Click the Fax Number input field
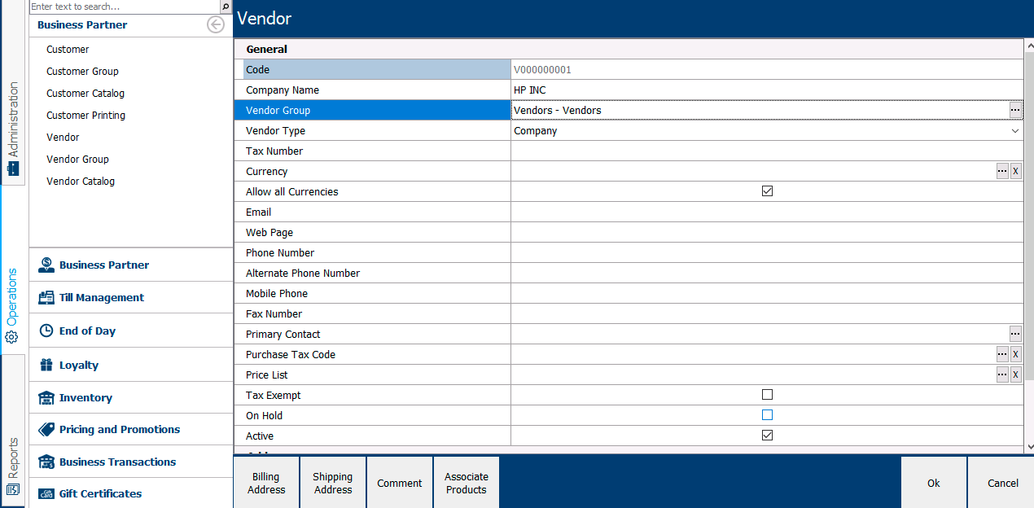Screen dimensions: 1034x508 pyautogui.click(x=767, y=313)
